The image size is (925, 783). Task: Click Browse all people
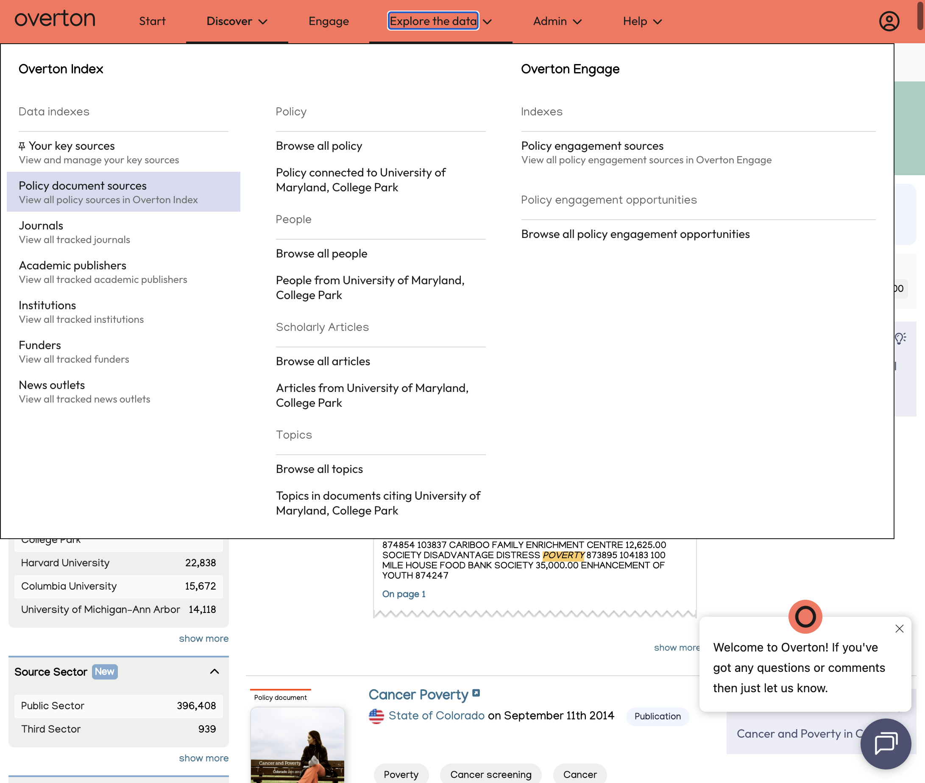(x=322, y=254)
